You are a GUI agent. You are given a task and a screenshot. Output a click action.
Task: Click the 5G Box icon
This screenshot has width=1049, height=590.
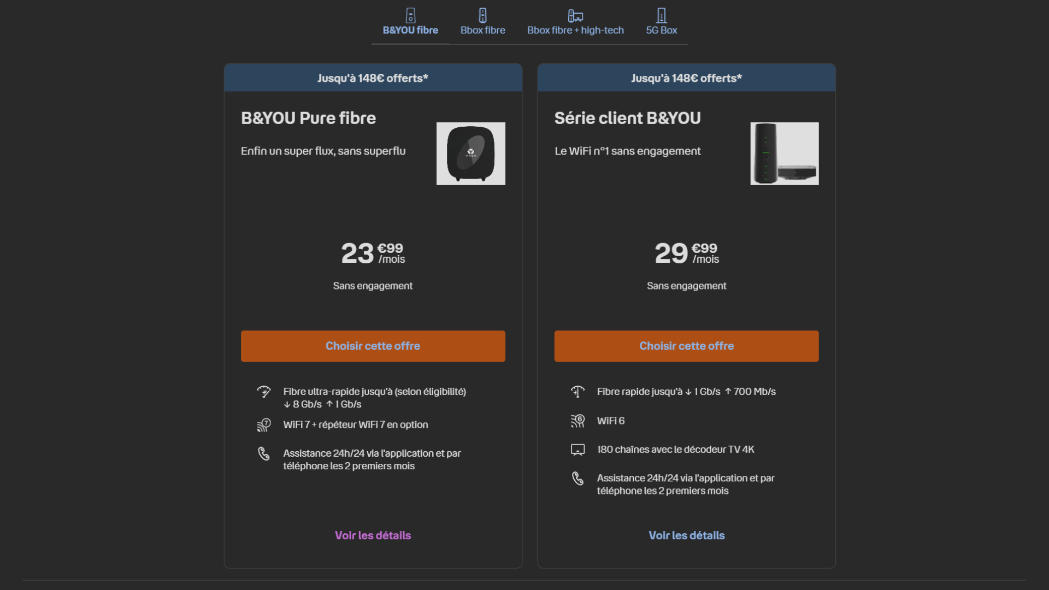tap(661, 15)
